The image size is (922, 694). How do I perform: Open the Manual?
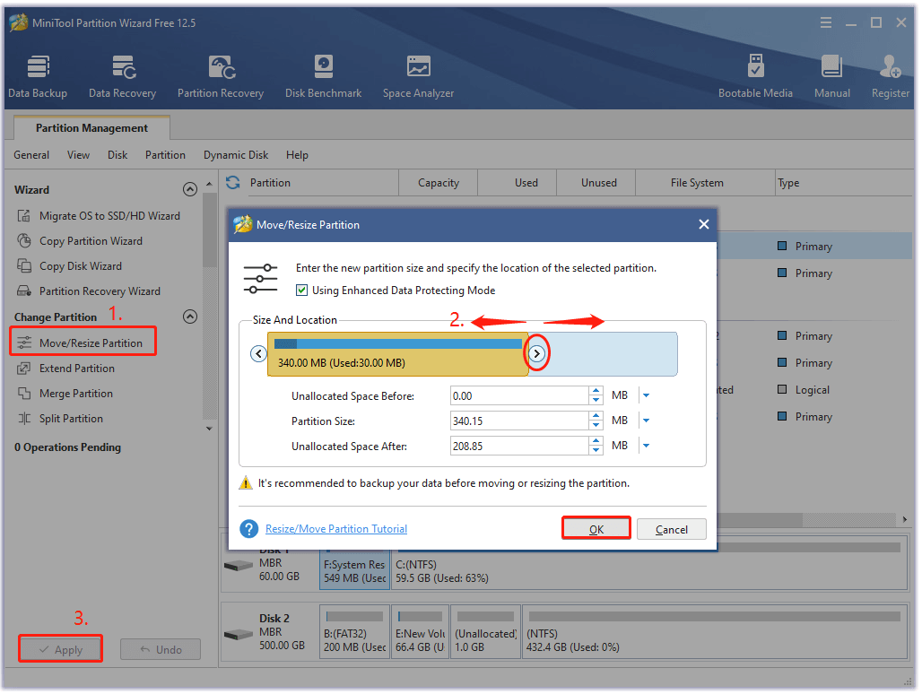coord(831,74)
